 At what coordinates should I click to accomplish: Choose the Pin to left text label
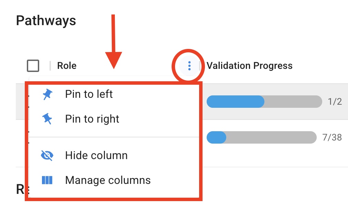tap(89, 94)
